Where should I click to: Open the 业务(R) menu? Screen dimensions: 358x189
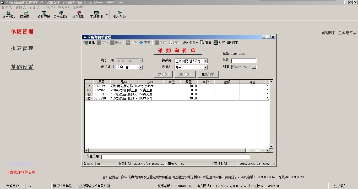(49, 7)
